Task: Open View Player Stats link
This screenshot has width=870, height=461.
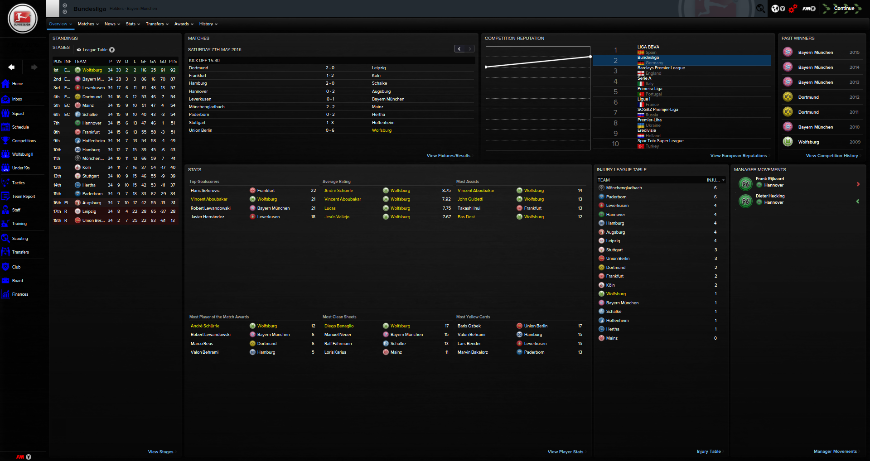Action: pyautogui.click(x=565, y=452)
